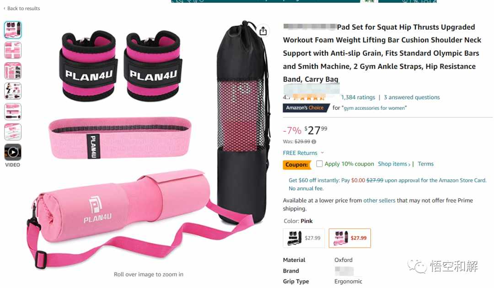
Task: Select the third product thumbnail image
Action: pyautogui.click(x=13, y=70)
